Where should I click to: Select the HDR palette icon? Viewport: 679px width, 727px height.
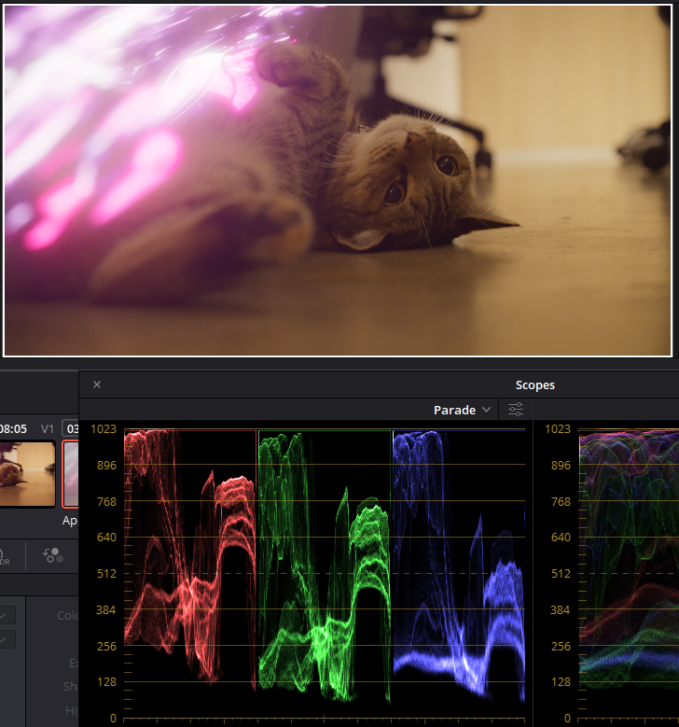point(5,555)
